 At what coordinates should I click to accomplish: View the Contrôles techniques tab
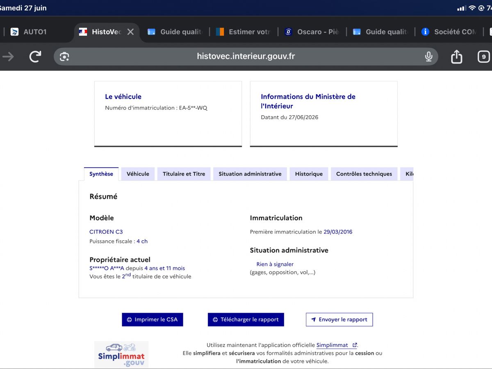[x=364, y=174]
